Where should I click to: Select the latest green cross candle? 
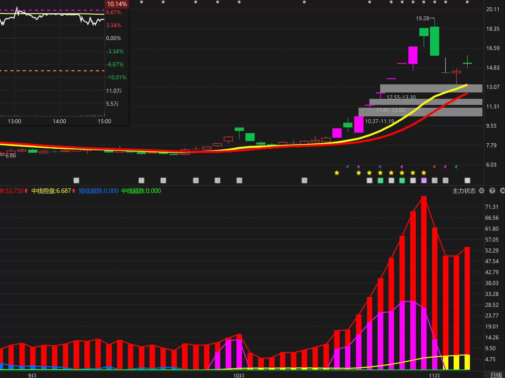[x=467, y=63]
